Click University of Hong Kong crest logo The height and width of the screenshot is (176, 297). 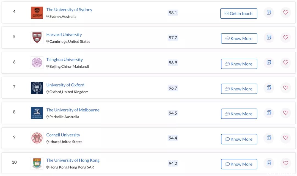point(37,163)
